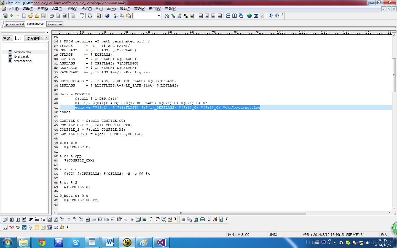
Task: Click the Paste clipboard icon
Action: coord(128,16)
